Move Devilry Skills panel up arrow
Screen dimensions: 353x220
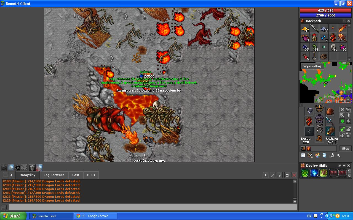pos(340,166)
